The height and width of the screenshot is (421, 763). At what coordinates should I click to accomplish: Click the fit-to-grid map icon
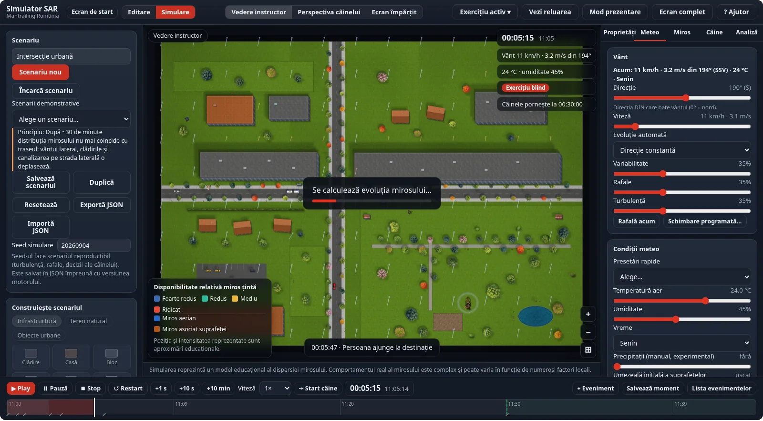[x=588, y=350]
